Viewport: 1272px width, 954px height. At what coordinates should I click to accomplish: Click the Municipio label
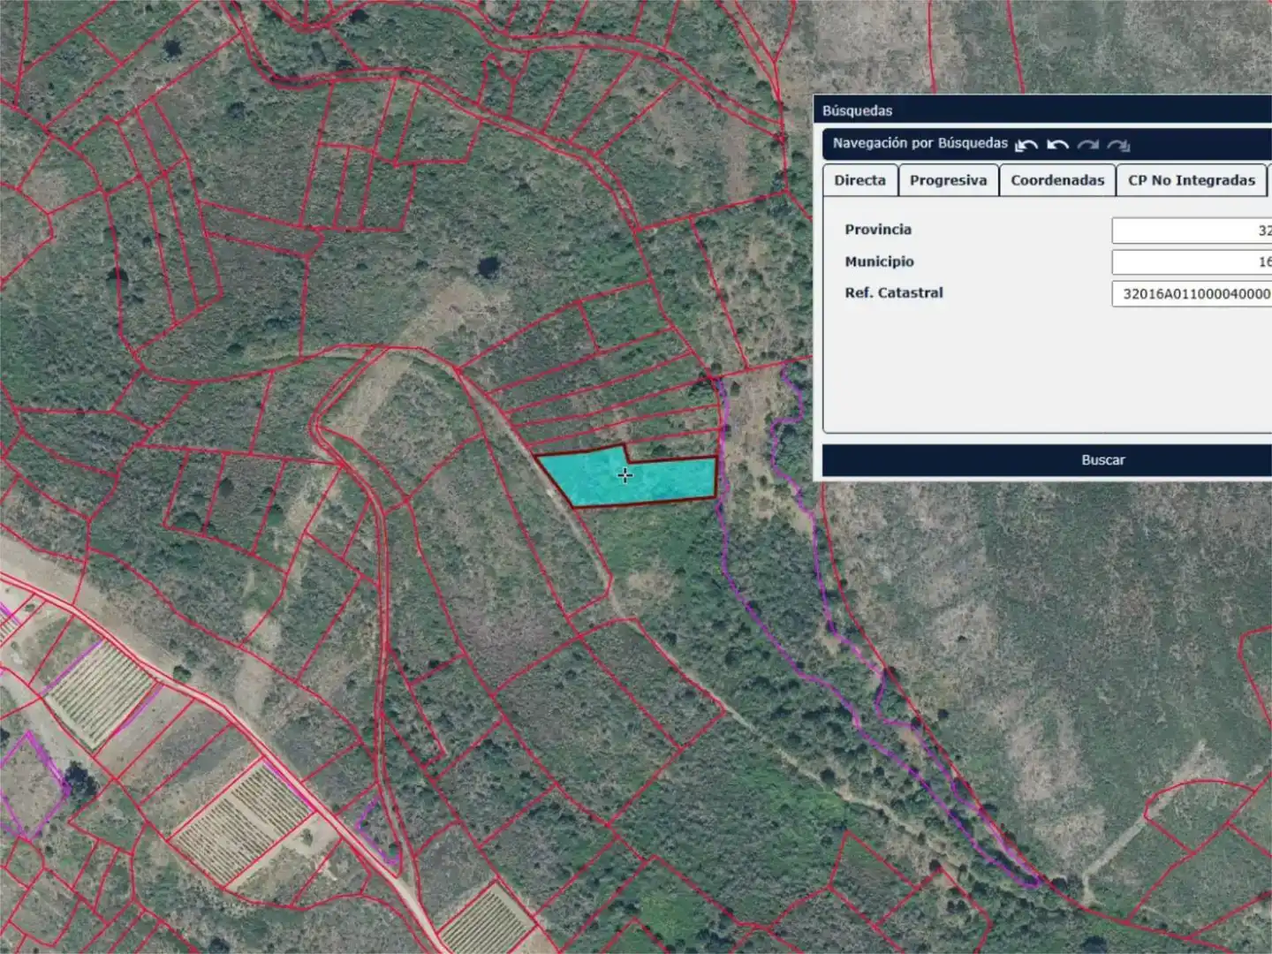879,261
